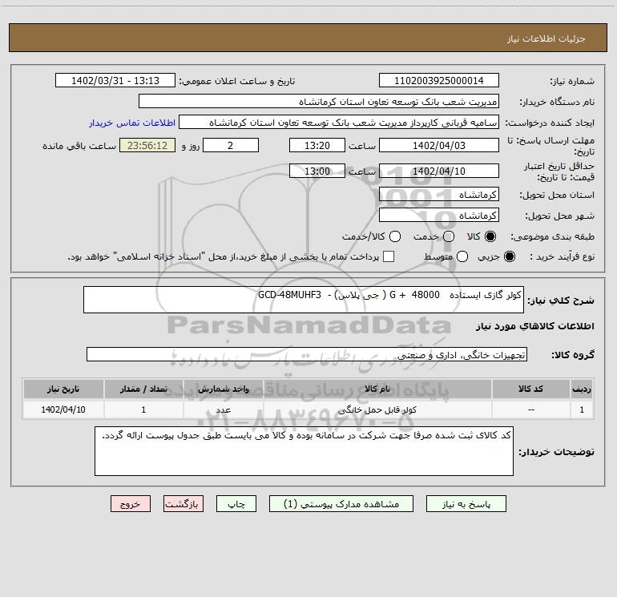Click the response deadline date 1402/04/03
Viewport: 617px width, 597px height.
pyautogui.click(x=439, y=145)
